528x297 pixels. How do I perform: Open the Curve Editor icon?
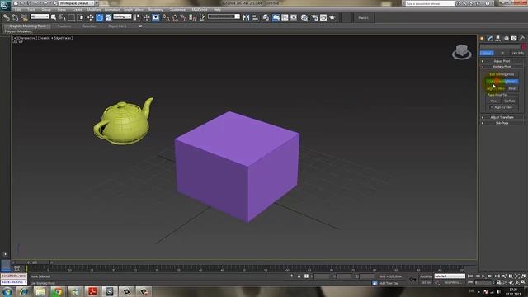point(285,17)
